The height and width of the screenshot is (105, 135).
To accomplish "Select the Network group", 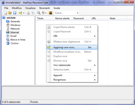I will pos(15,29).
